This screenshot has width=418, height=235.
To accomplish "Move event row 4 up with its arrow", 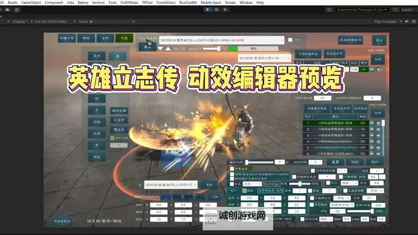I will (x=372, y=141).
